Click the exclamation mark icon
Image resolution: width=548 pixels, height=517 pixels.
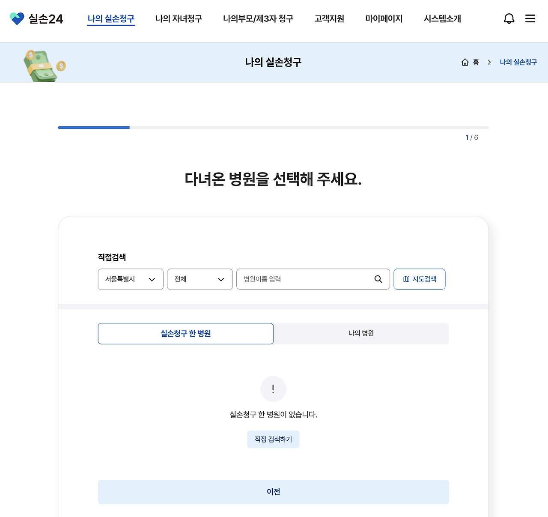[273, 389]
